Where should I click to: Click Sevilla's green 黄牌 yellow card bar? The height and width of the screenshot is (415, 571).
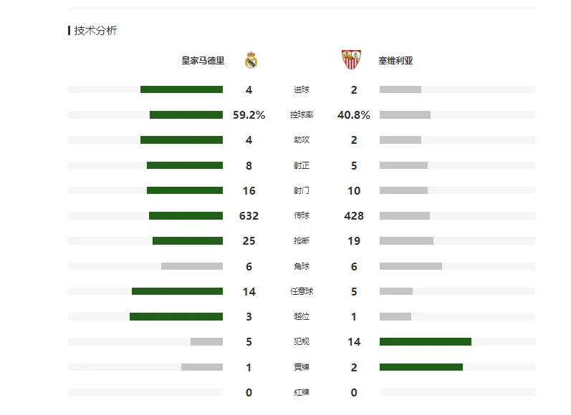point(421,367)
